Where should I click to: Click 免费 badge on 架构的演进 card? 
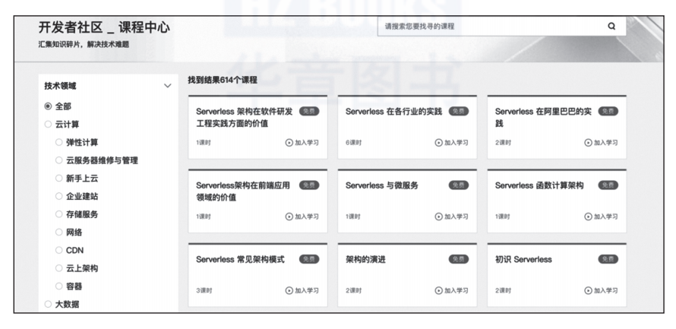click(x=459, y=259)
